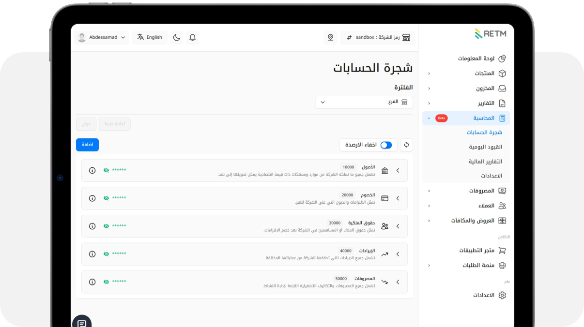Expand the الخصوم account chevron
The image size is (584, 327).
pos(398,198)
